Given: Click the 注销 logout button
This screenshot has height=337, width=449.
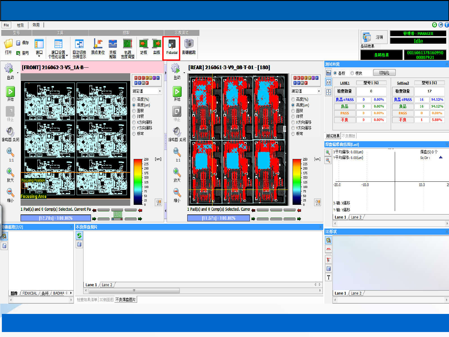Looking at the screenshot, I should tap(374, 37).
